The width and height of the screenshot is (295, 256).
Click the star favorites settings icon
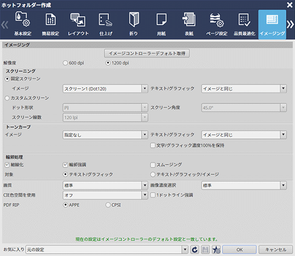click(x=216, y=250)
